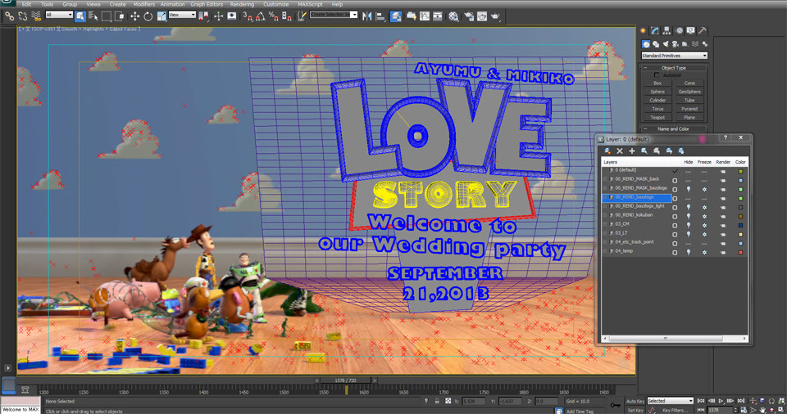Open the Layer Manager toolbar icon
The image size is (787, 414).
coord(396,16)
